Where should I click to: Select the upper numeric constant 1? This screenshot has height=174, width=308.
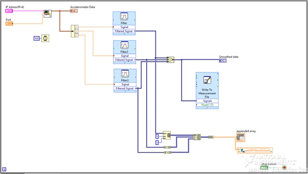click(157, 136)
